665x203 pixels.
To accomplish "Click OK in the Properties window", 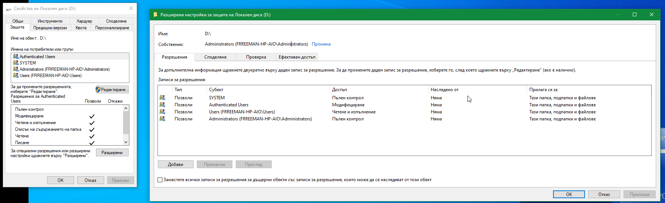I will (60, 180).
